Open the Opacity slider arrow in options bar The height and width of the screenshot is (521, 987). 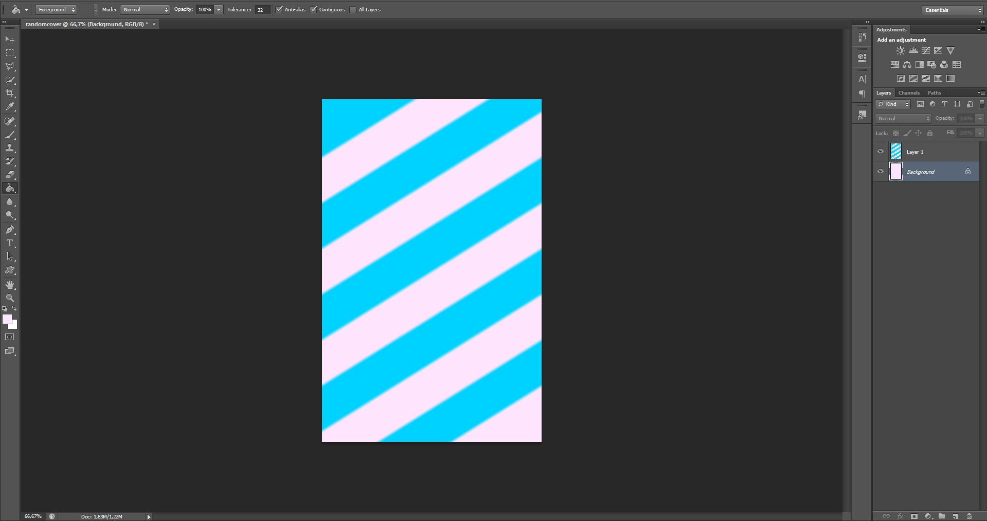[219, 9]
